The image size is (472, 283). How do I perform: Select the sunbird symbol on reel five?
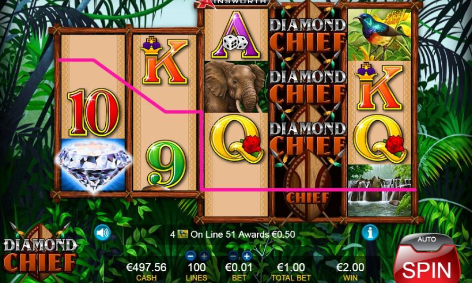pos(379,34)
